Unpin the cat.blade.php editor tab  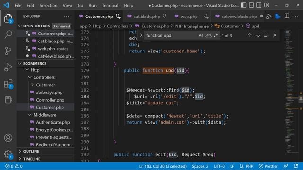[x=165, y=16]
